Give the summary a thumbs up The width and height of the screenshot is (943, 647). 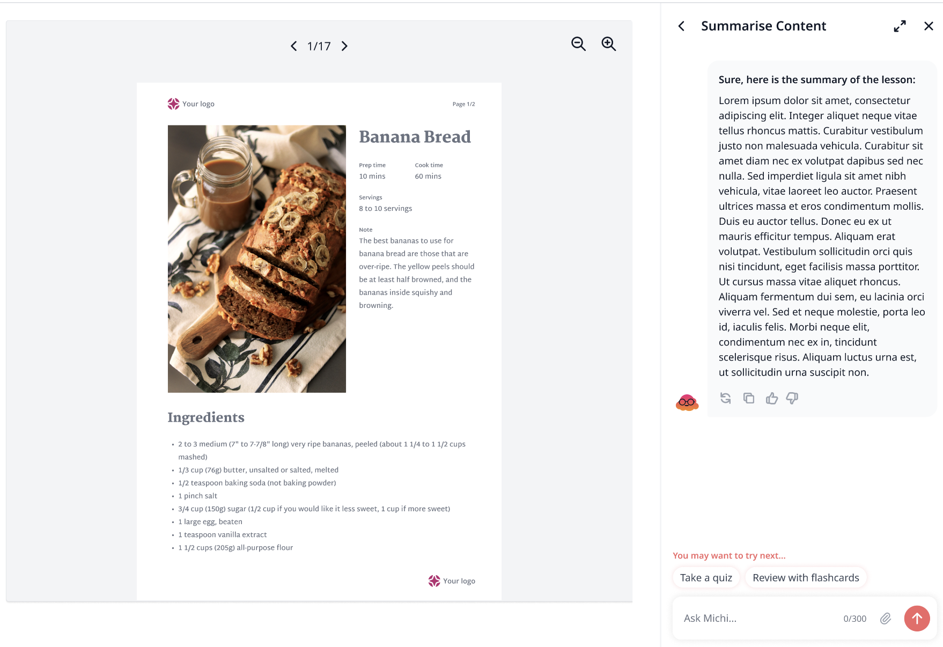pos(771,398)
